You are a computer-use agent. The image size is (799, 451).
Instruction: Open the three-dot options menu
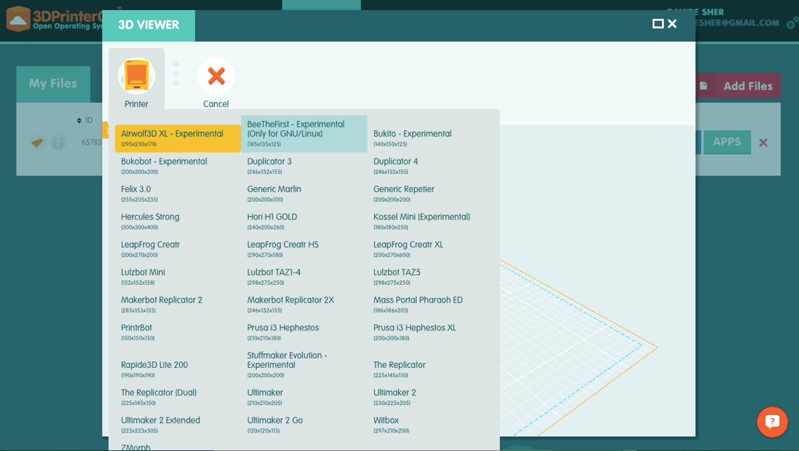tap(176, 74)
